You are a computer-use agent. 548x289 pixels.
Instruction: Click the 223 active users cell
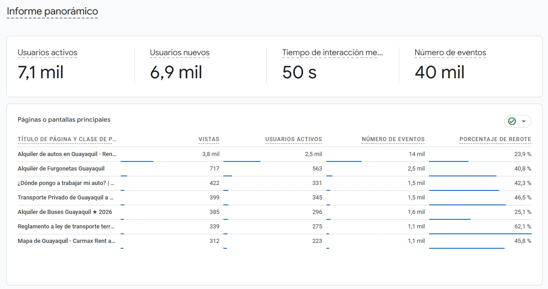317,241
